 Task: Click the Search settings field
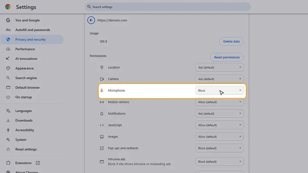tap(168, 7)
